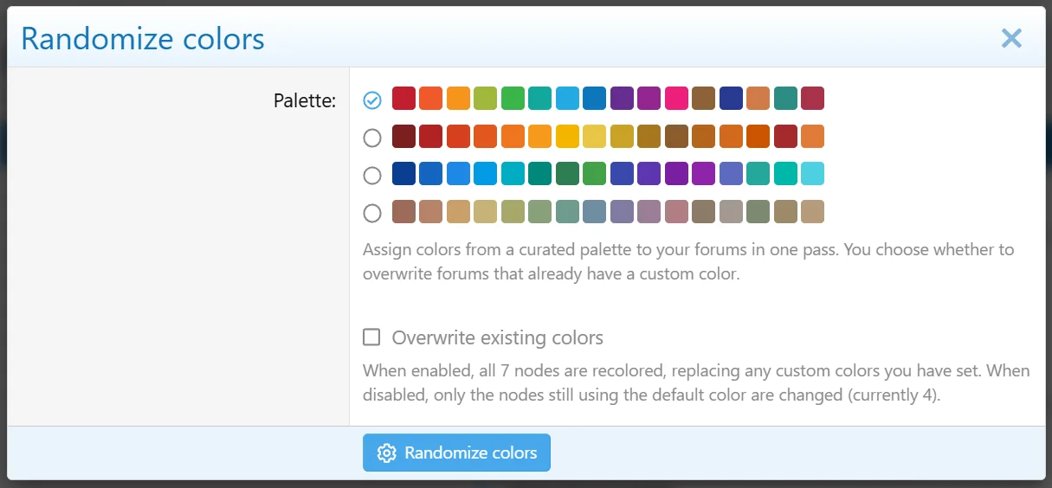This screenshot has height=488, width=1052.
Task: Click the sky blue swatch in the vivid palette
Action: [567, 99]
